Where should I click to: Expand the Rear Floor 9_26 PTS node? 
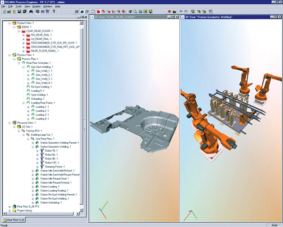coord(9,207)
